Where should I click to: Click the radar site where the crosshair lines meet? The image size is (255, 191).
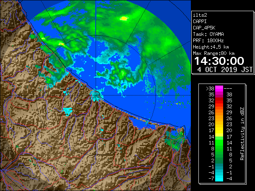pyautogui.click(x=96, y=95)
